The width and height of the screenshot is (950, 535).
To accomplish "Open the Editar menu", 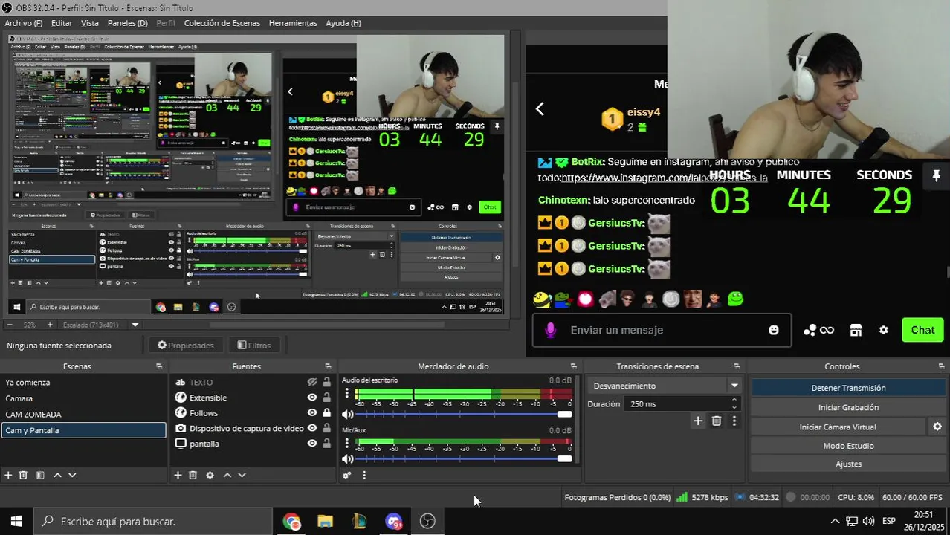I will pyautogui.click(x=62, y=23).
